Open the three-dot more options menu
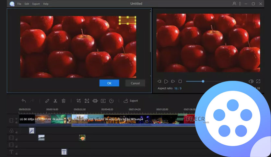Screen dimensions: 271x157 coord(240,4)
